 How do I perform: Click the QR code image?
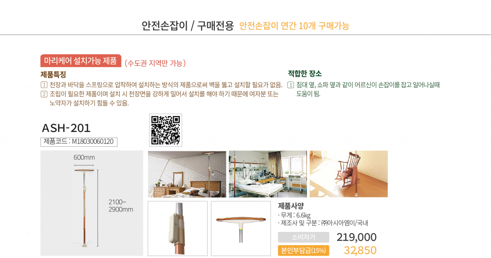[165, 130]
